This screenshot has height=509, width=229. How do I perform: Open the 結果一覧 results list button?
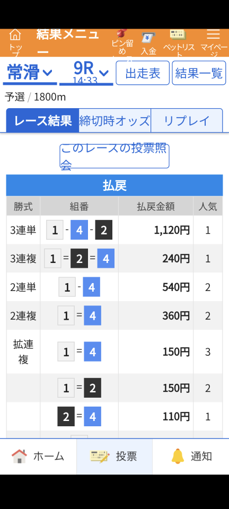(199, 73)
